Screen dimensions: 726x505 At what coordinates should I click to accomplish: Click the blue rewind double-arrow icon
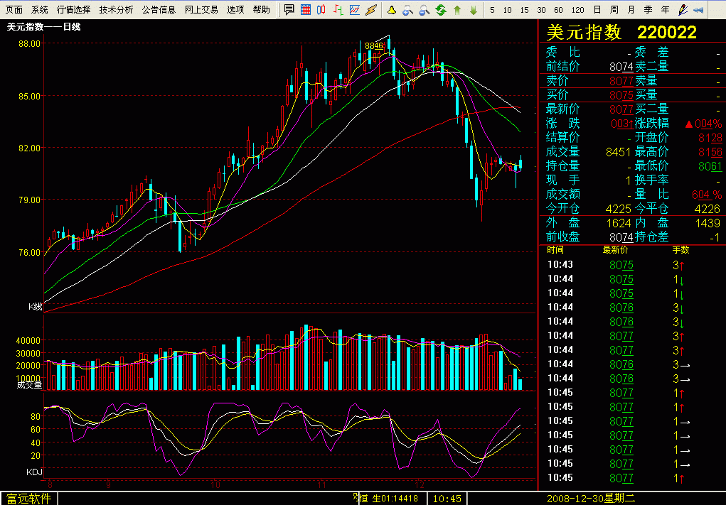[x=699, y=10]
